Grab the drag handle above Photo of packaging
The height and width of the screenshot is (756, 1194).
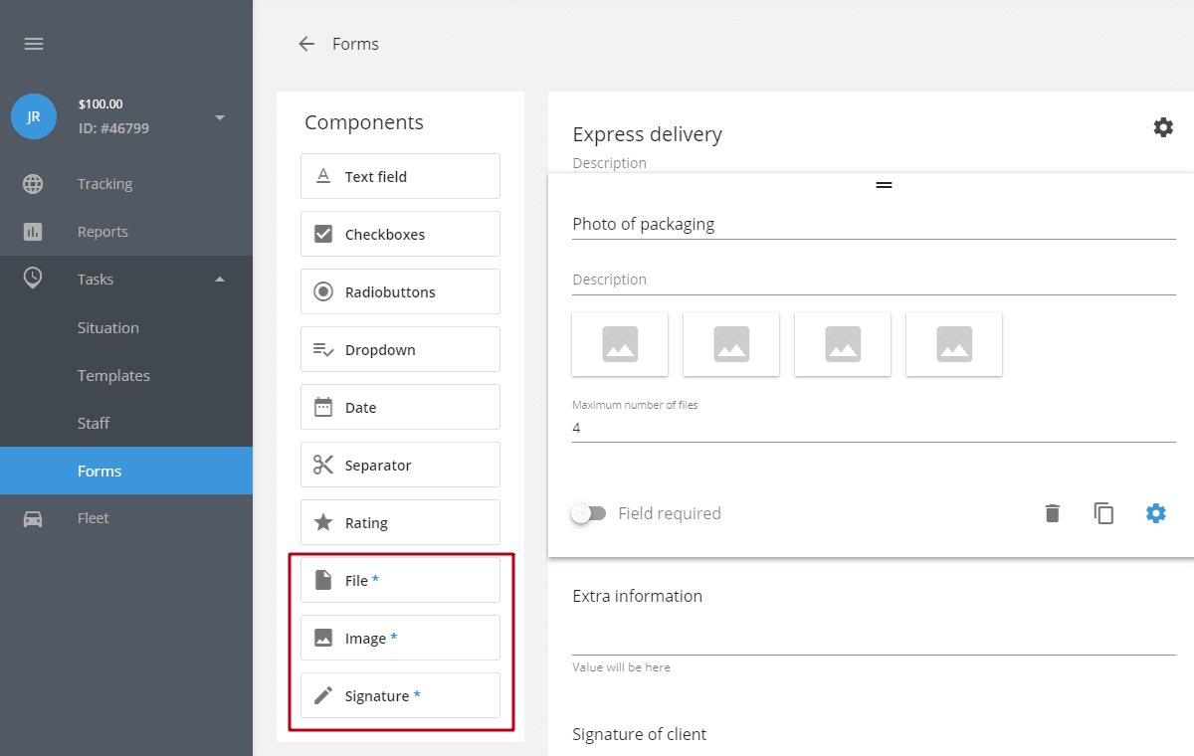pyautogui.click(x=884, y=185)
